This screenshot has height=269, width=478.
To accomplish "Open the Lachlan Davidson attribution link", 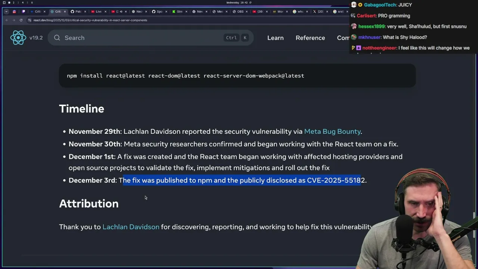I will point(131,227).
